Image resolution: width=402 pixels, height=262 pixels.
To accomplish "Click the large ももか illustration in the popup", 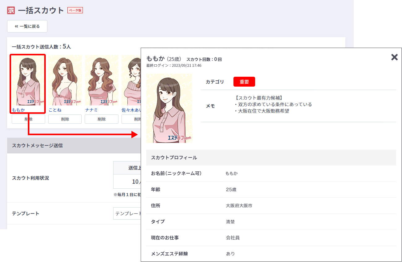I will tap(169, 108).
